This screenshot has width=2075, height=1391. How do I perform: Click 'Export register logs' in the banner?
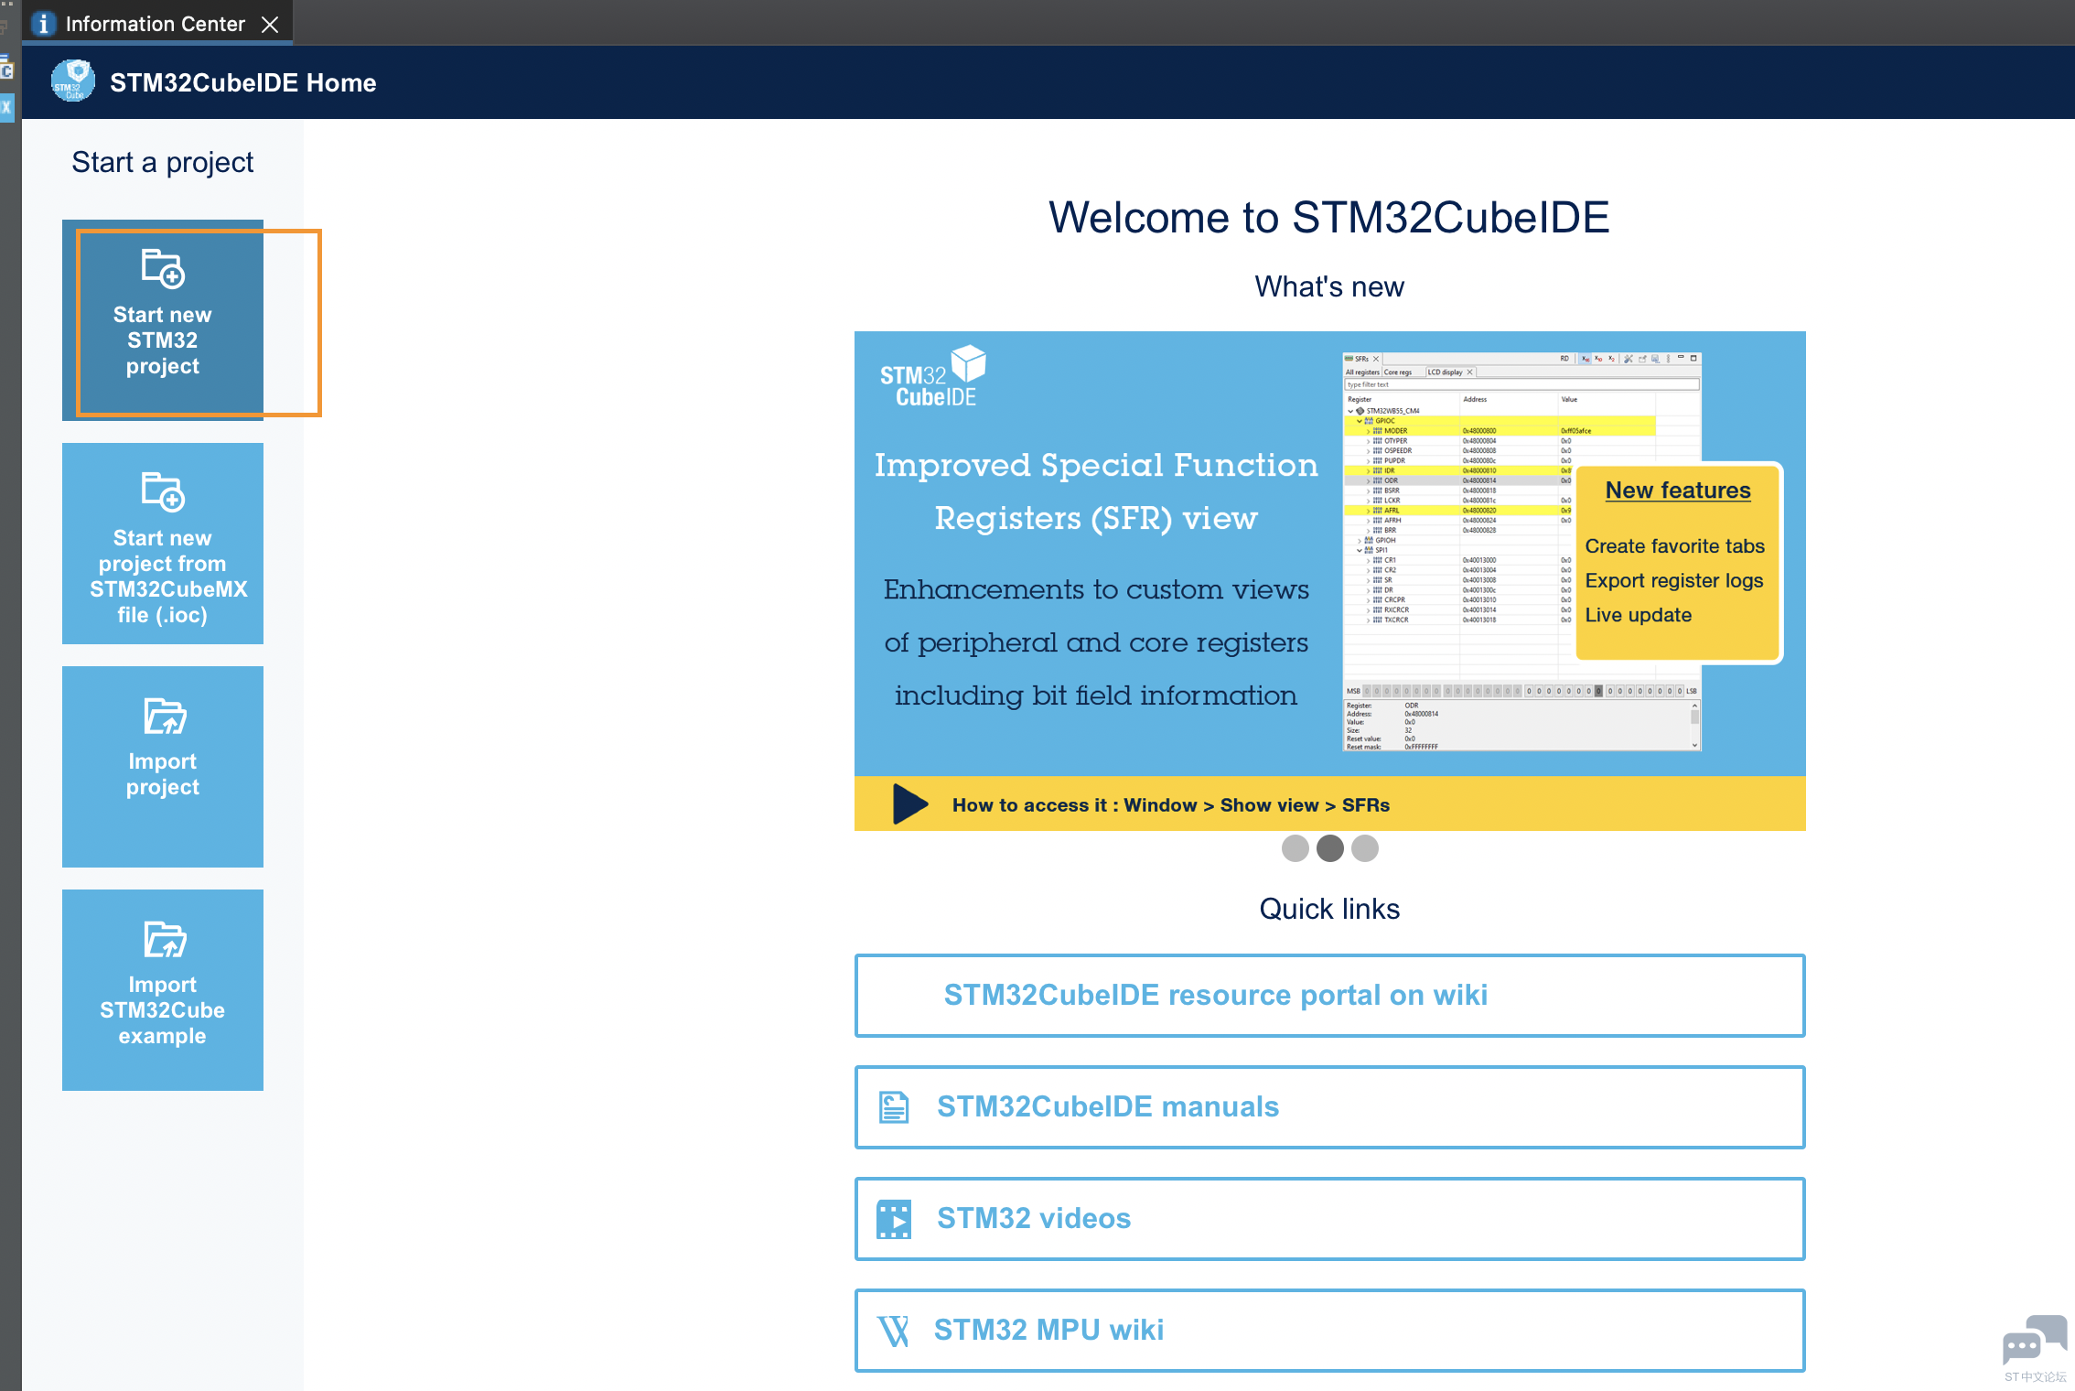pyautogui.click(x=1674, y=581)
